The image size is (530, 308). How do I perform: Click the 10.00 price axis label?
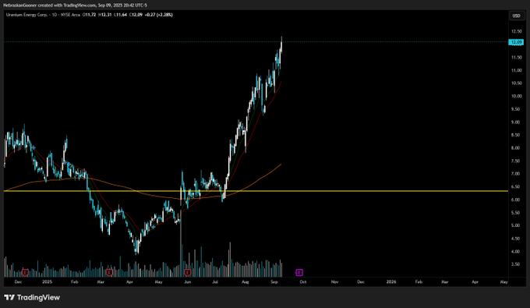[516, 97]
